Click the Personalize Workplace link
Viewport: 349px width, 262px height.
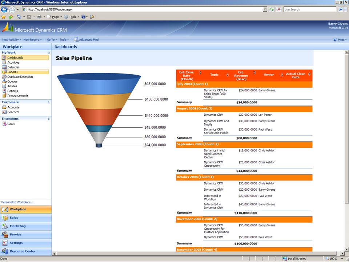click(18, 202)
